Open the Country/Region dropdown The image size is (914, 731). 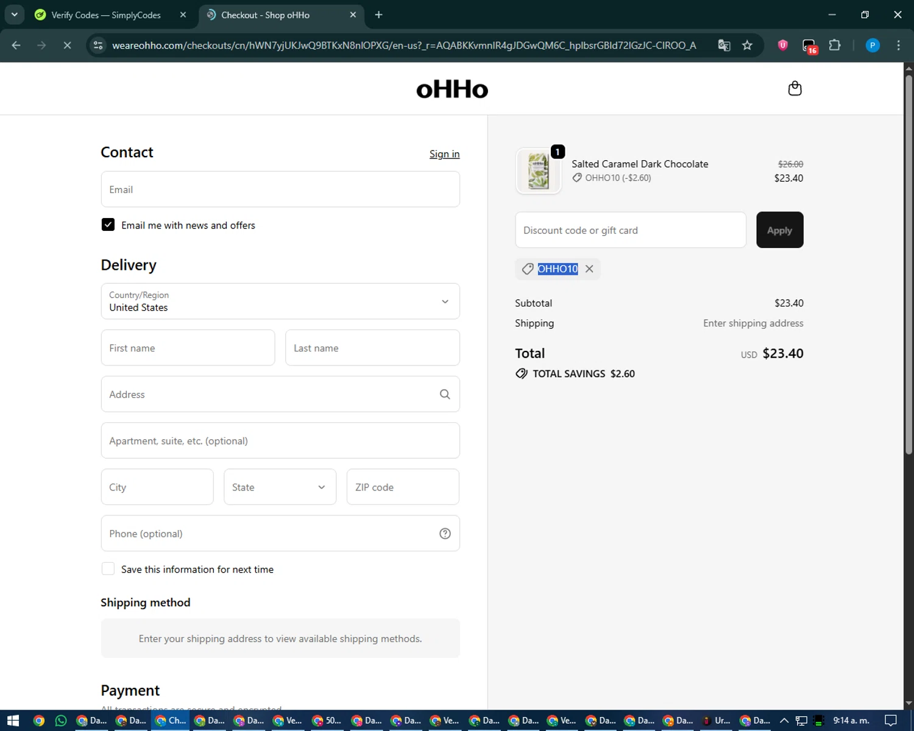[x=280, y=301]
